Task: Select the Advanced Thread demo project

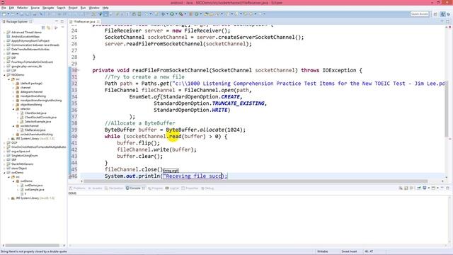Action: click(26, 33)
